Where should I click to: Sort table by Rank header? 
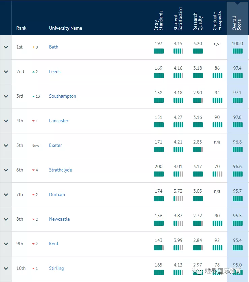(x=21, y=28)
